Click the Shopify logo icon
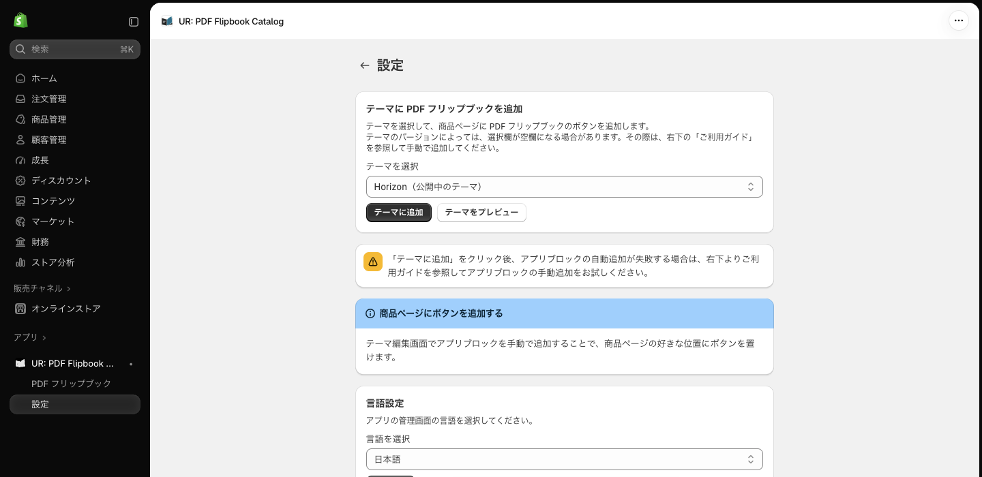 tap(20, 20)
